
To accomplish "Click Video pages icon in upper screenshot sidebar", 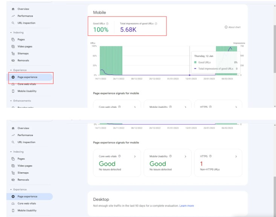I will coord(13,47).
